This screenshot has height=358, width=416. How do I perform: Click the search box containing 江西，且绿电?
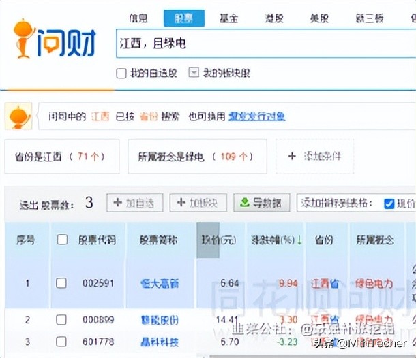(x=266, y=44)
